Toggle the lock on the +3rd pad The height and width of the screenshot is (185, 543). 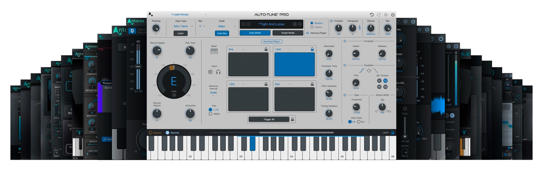[x=312, y=49]
